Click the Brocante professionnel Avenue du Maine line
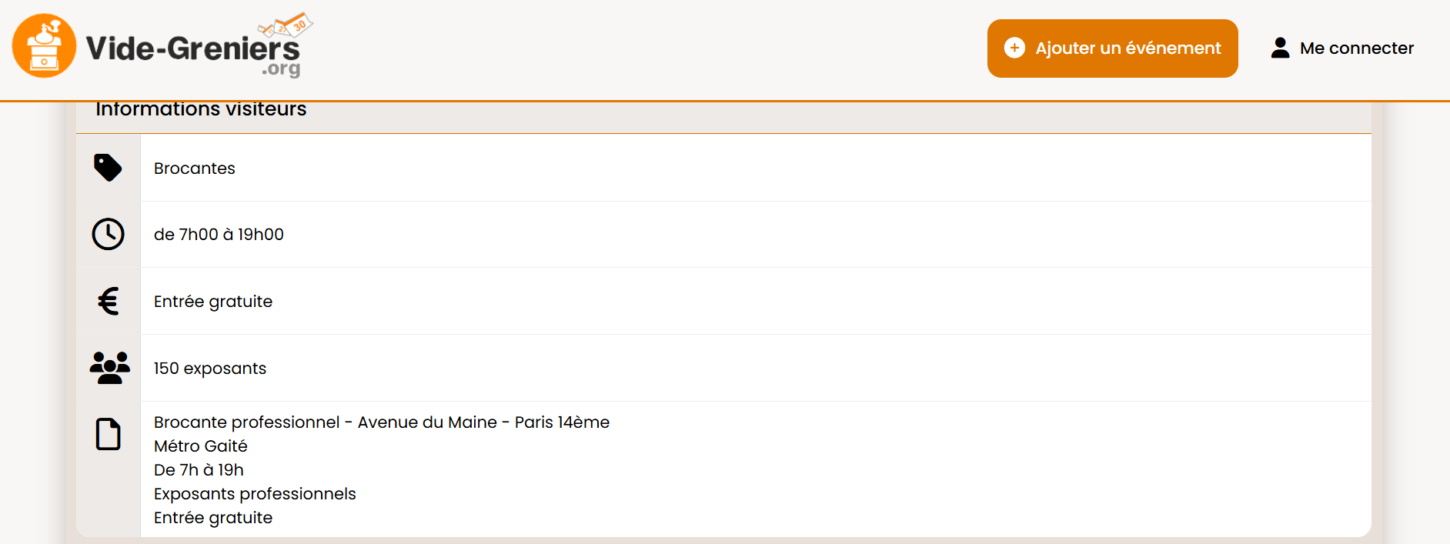1450x544 pixels. tap(381, 422)
